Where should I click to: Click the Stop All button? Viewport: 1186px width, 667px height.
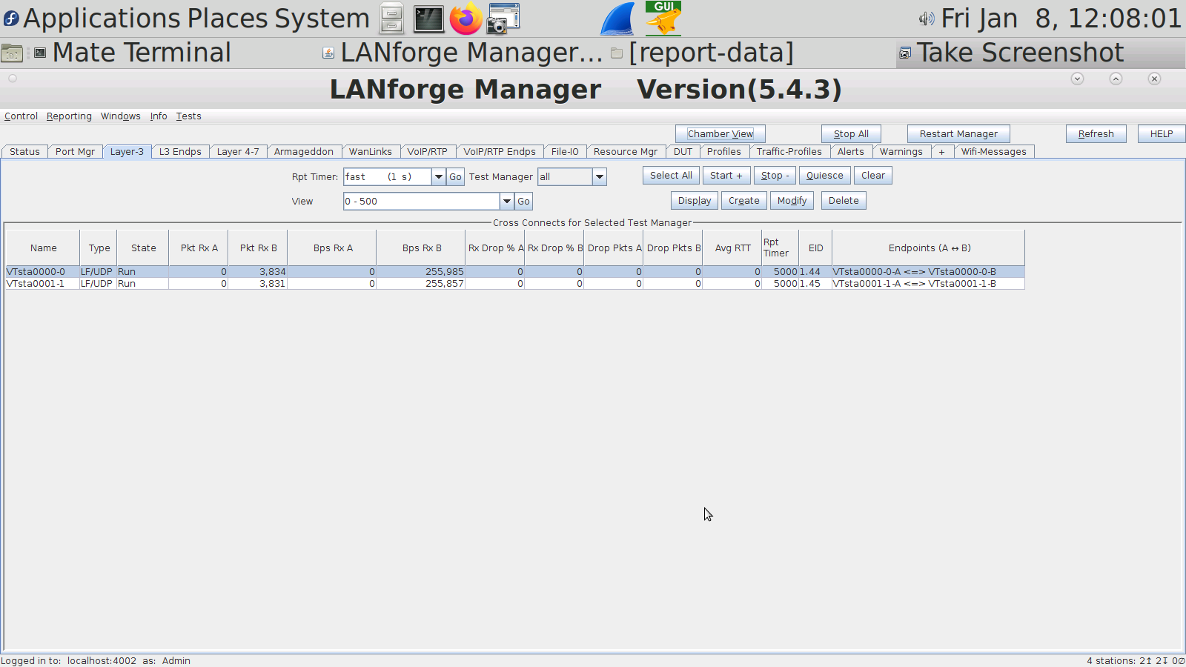click(x=851, y=134)
